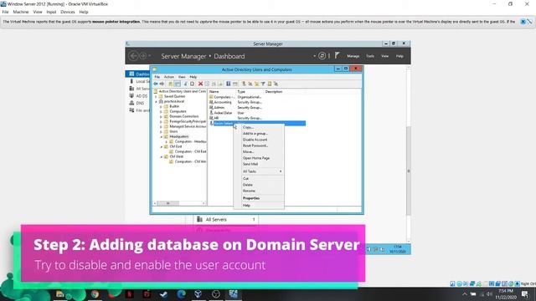The width and height of the screenshot is (536, 301).
Task: Click the Create new organizational unit icon
Action: tap(256, 84)
